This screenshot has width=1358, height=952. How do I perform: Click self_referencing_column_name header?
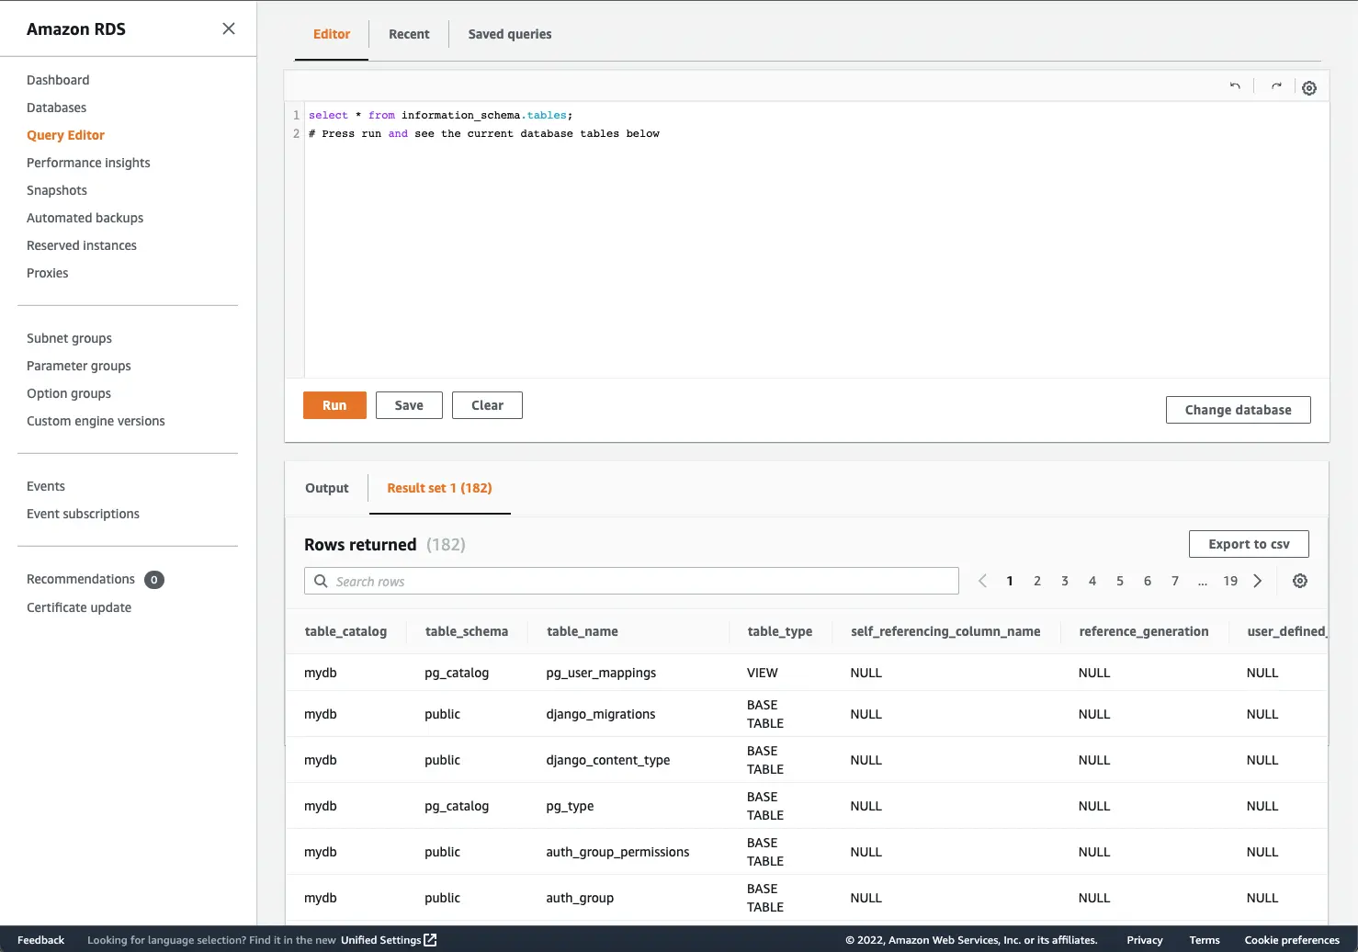tap(945, 631)
